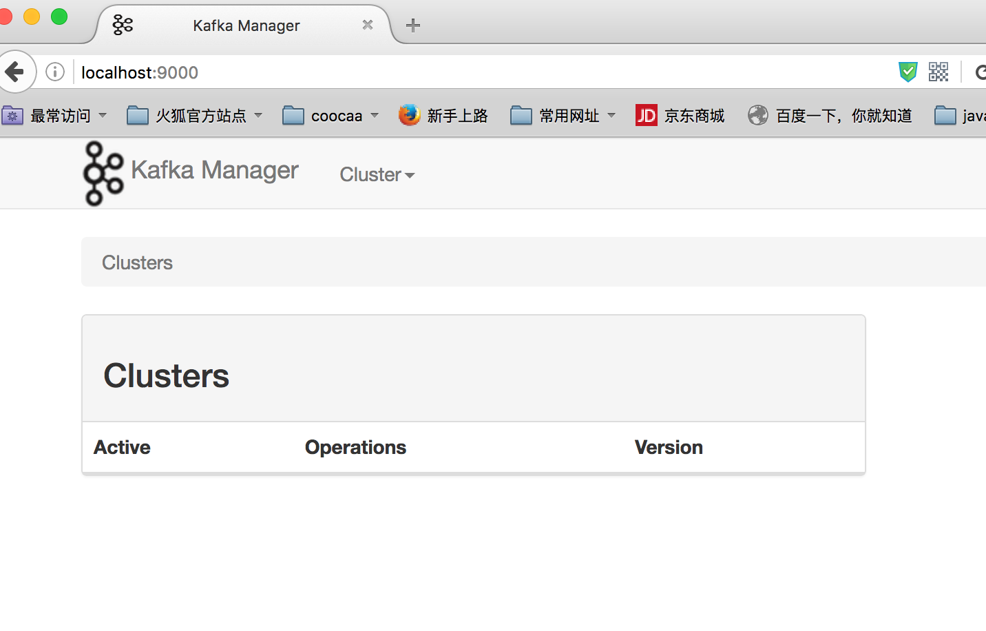Open the 最常访问 bookmarks folder
The image size is (986, 631).
click(55, 115)
